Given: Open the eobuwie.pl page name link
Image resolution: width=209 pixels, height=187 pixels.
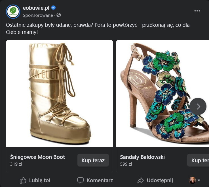Looking at the screenshot, I should 36,8.
